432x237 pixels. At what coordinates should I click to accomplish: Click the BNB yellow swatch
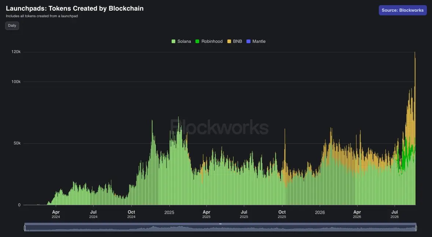pos(229,41)
